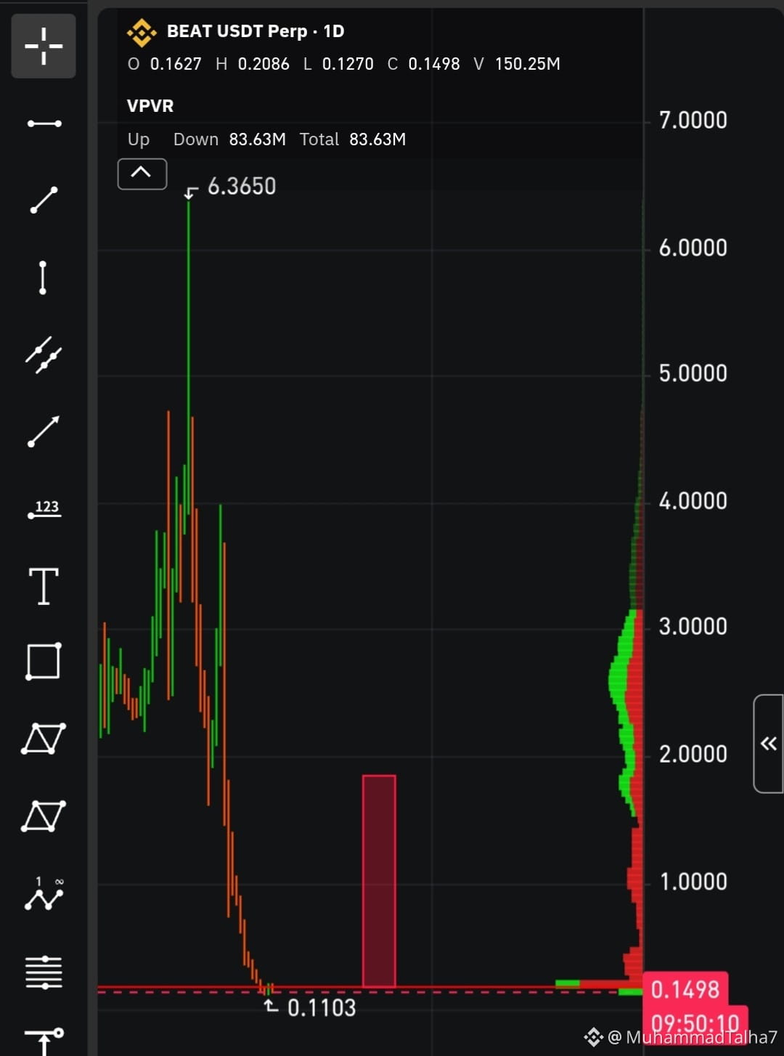The image size is (784, 1056).
Task: Open the VPVR indicator settings
Action: click(150, 106)
